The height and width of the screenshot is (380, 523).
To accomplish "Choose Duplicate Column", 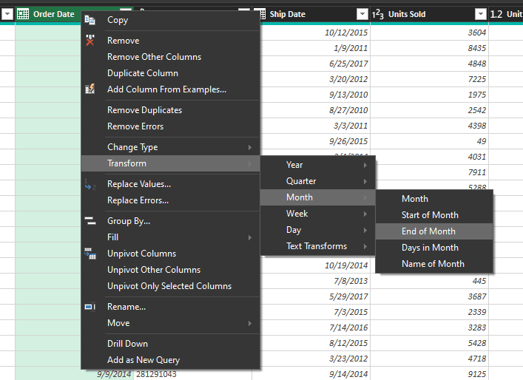I will tap(170, 73).
